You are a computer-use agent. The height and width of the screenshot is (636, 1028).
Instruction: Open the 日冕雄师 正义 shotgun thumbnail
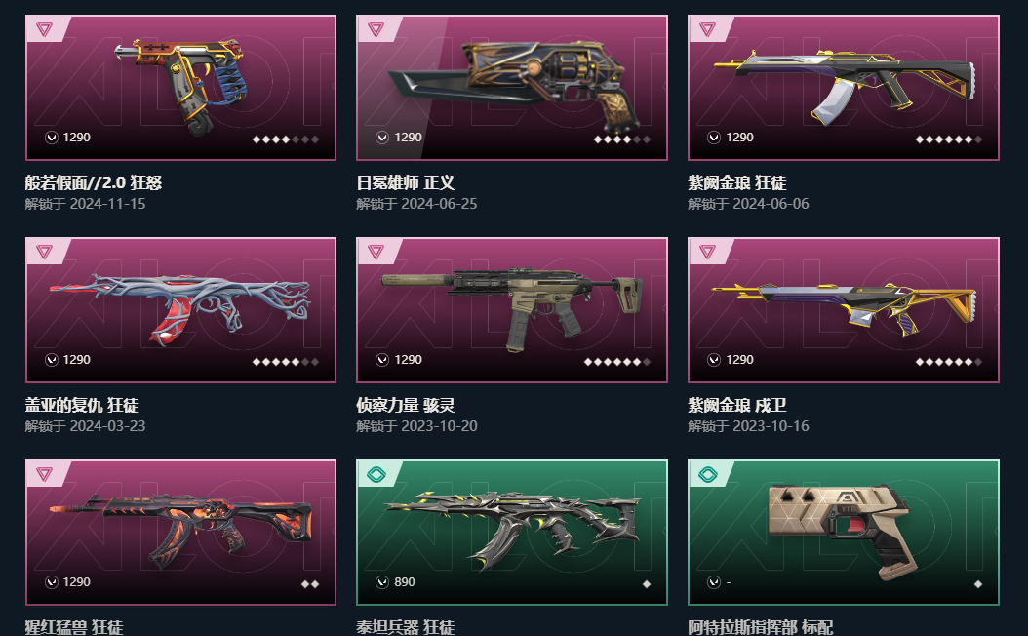coord(513,85)
